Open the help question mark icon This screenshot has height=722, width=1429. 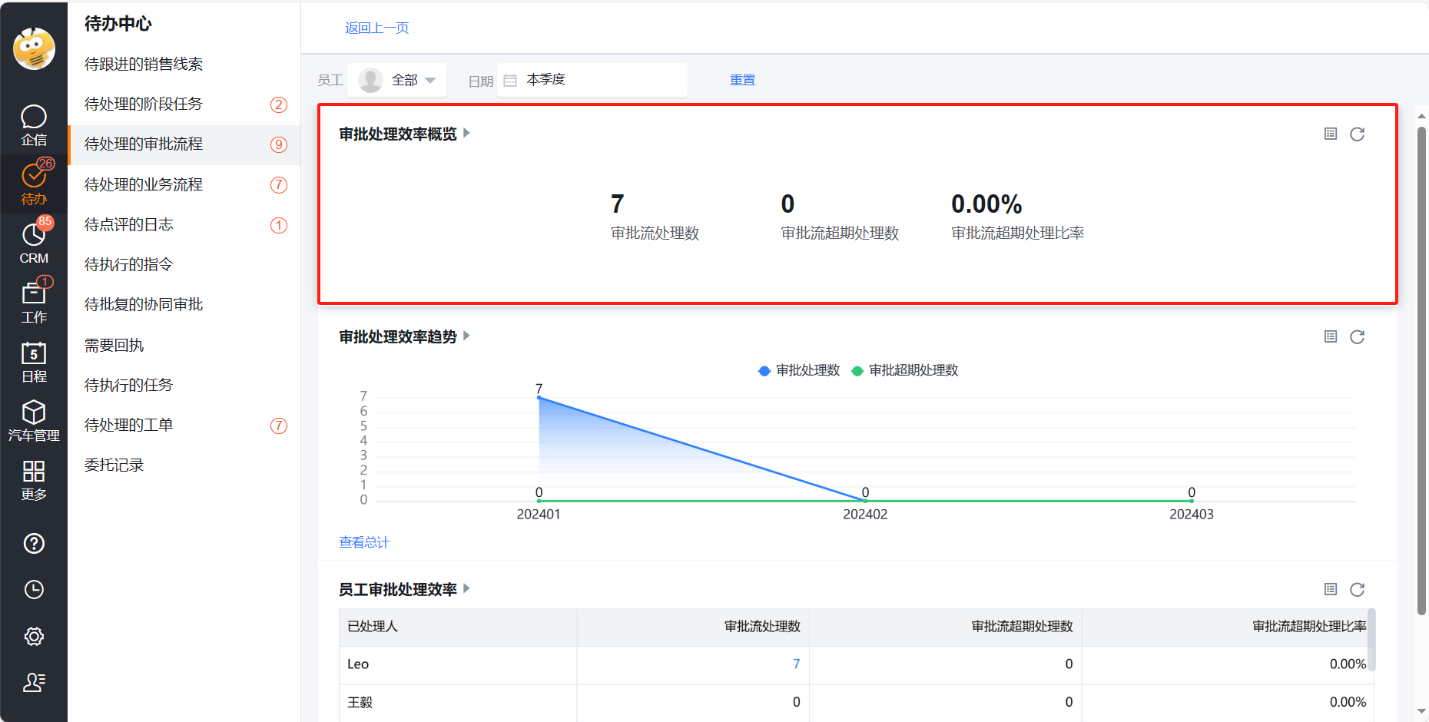(34, 544)
